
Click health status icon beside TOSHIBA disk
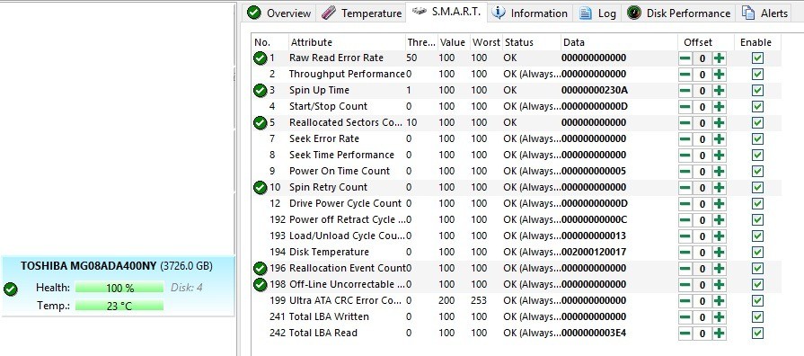click(10, 289)
